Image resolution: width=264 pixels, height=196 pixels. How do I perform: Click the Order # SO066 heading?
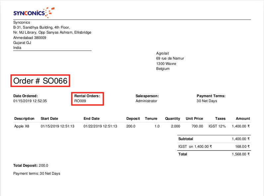(40, 81)
